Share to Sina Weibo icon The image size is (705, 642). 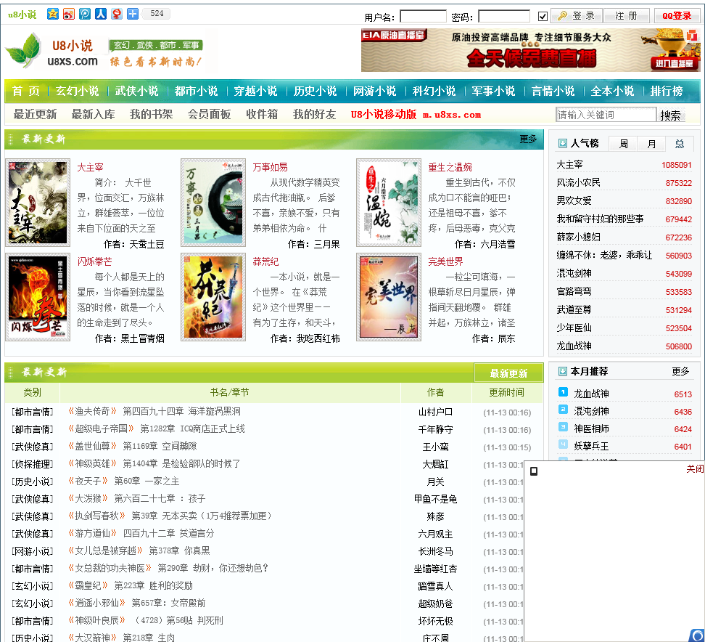tap(69, 14)
